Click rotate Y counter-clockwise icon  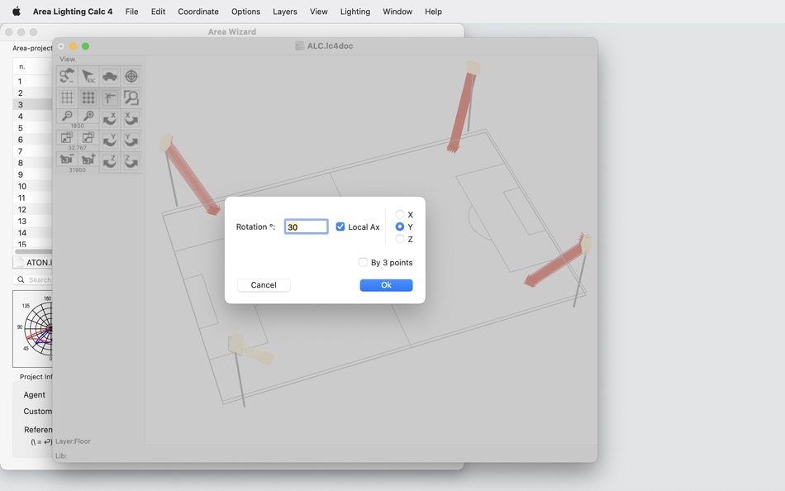[x=110, y=141]
